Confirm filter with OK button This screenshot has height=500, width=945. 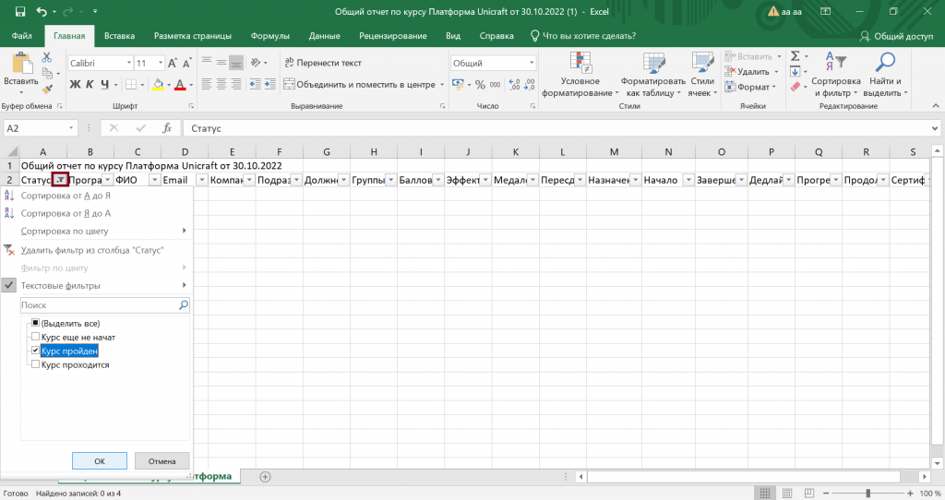(100, 461)
